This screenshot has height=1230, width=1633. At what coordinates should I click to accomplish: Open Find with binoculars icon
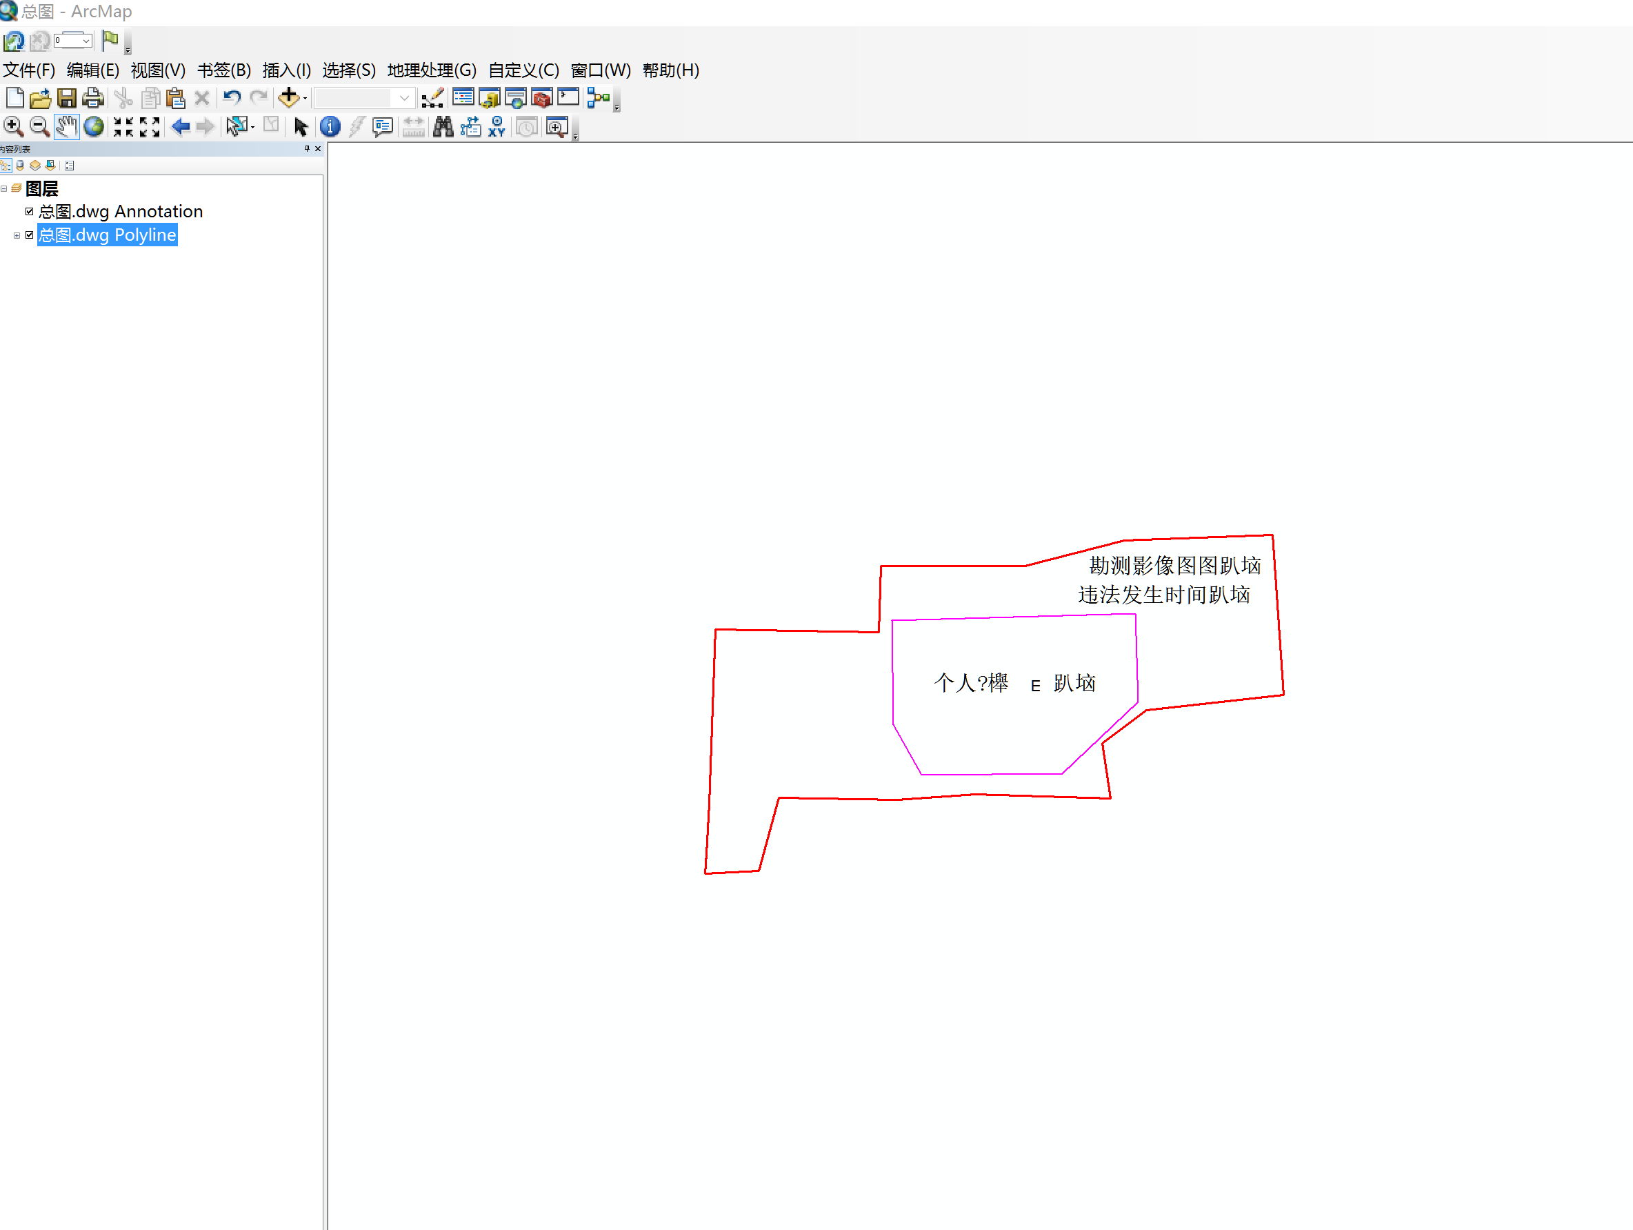[443, 127]
